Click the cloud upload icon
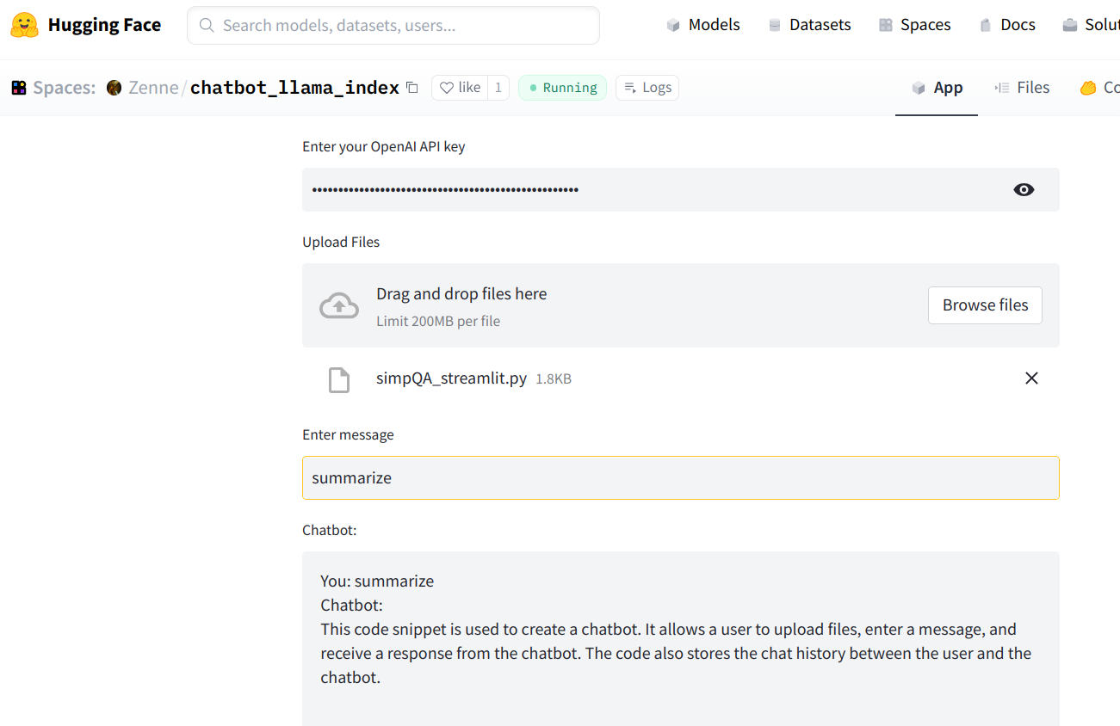Screen dimensions: 1120x726 point(339,305)
